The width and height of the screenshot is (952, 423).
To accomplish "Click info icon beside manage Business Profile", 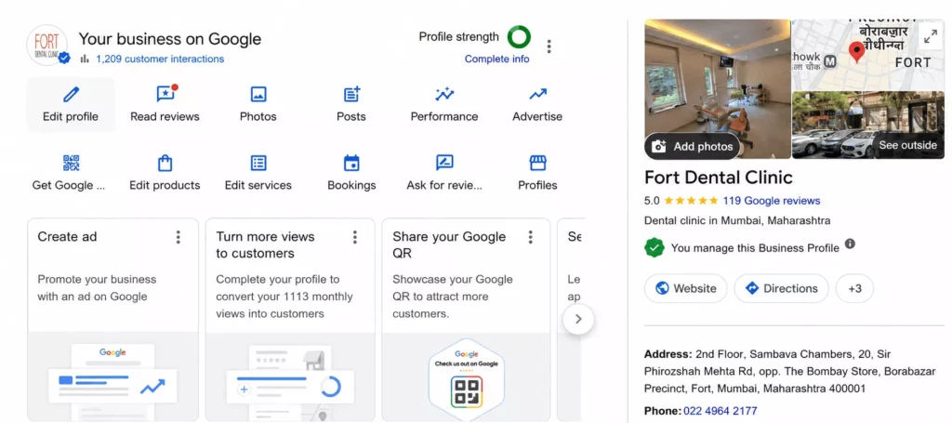I will point(850,244).
